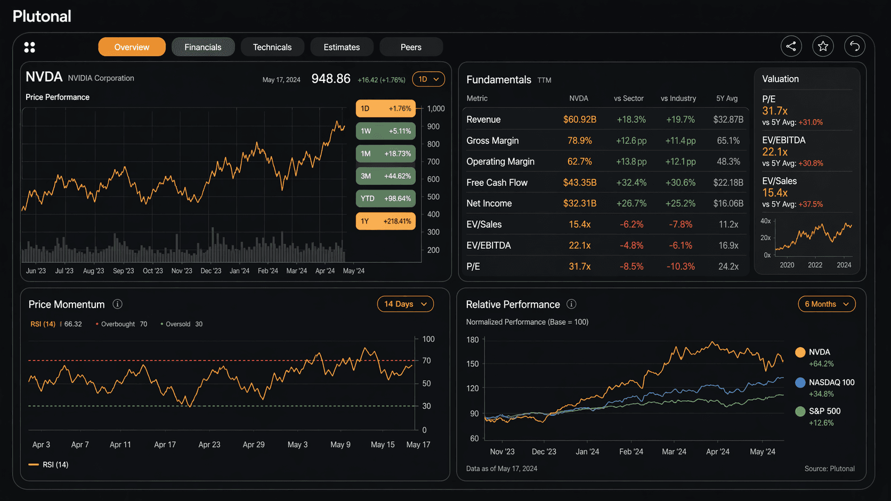Click the Valuation mini history chart
This screenshot has height=501, width=891.
coord(807,242)
